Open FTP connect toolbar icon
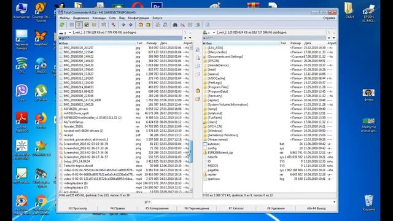The image size is (393, 221). 158,25
